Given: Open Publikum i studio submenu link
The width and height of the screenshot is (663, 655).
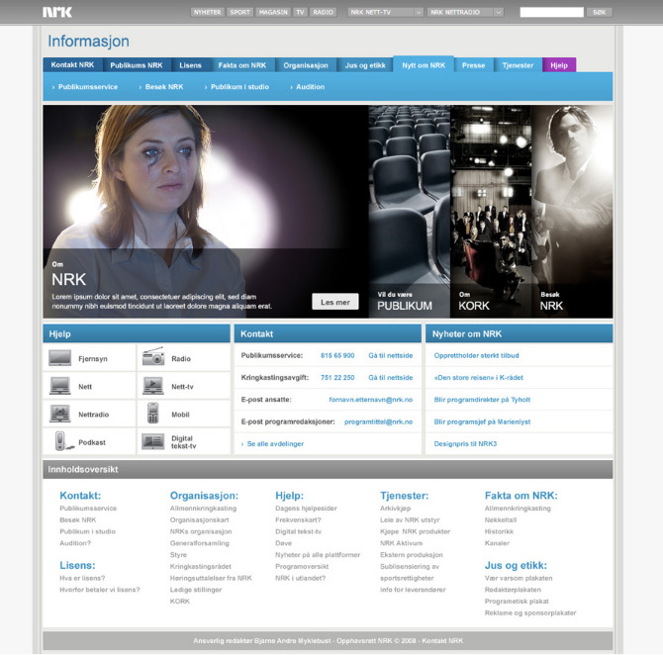Looking at the screenshot, I should [x=239, y=87].
